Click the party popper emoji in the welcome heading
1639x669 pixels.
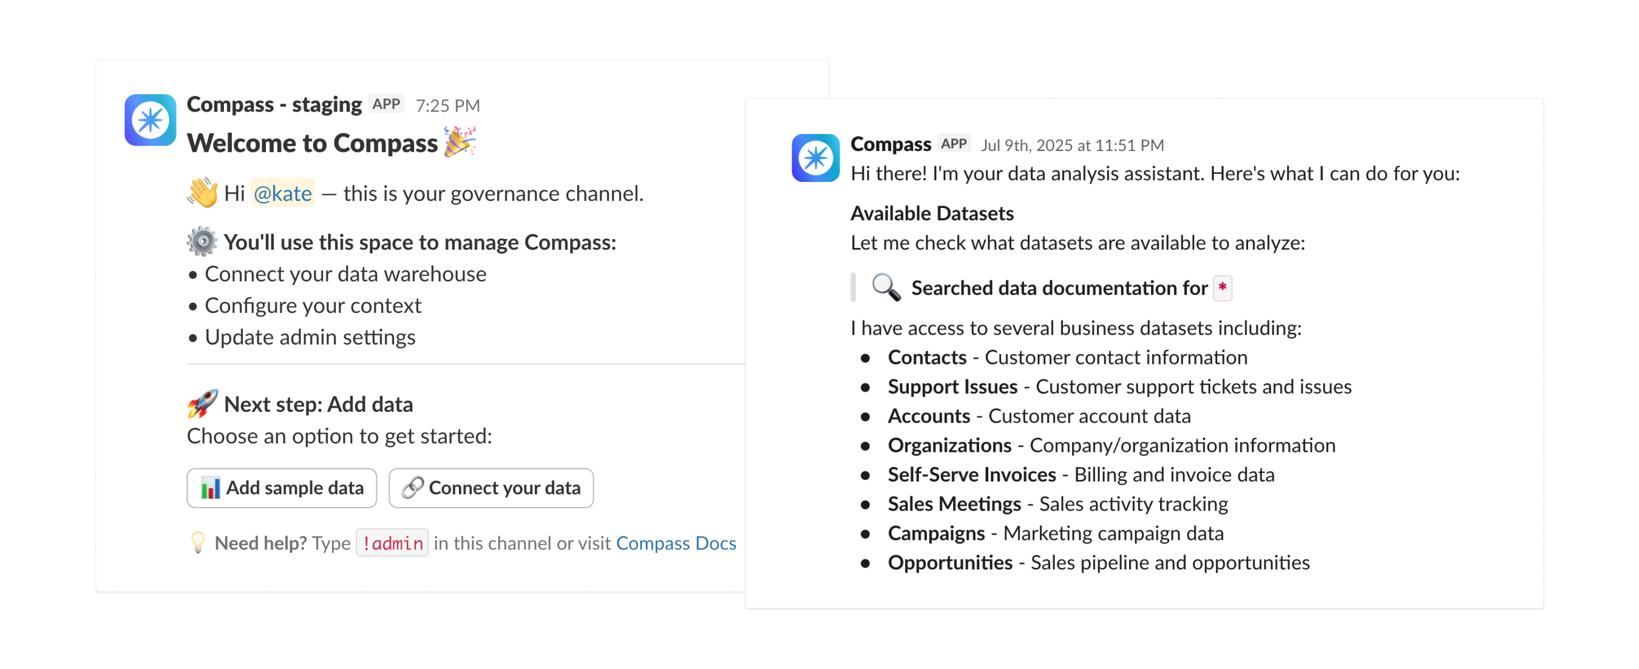(x=460, y=141)
